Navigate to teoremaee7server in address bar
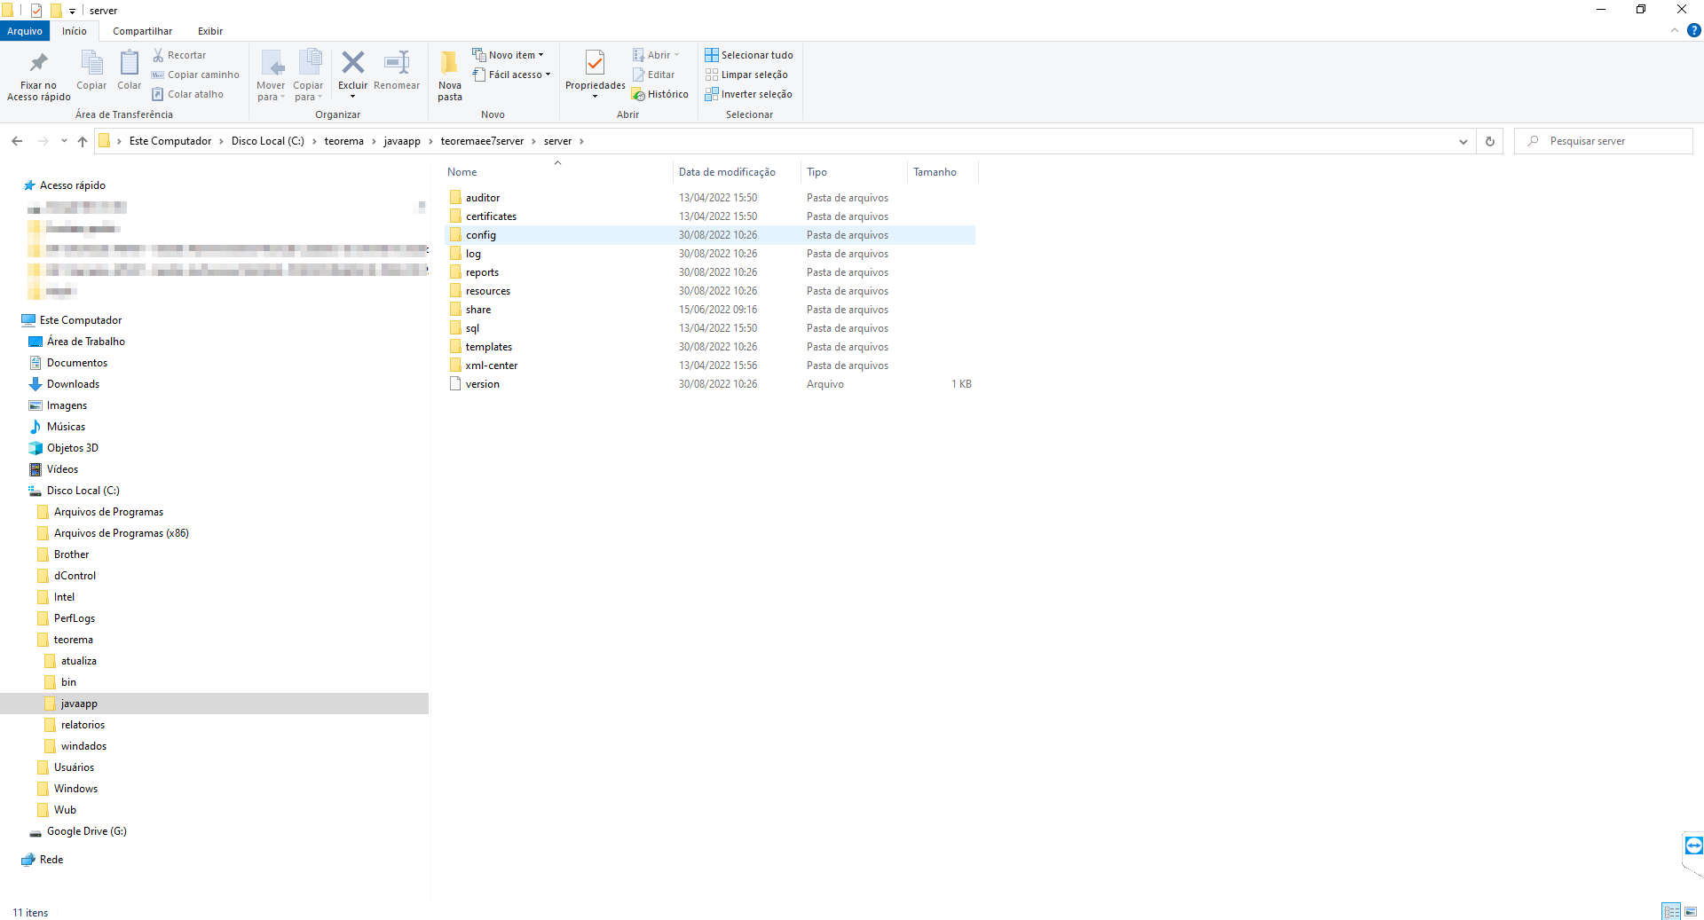This screenshot has width=1704, height=920. click(482, 141)
